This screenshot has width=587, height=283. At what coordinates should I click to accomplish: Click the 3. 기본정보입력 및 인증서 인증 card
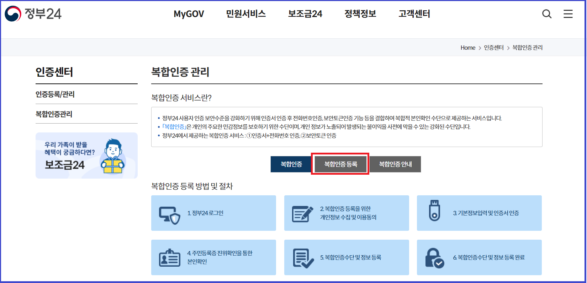[479, 213]
